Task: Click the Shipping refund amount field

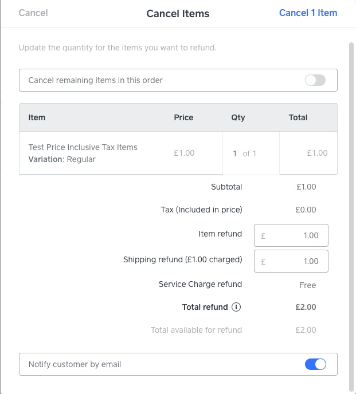Action: 291,261
